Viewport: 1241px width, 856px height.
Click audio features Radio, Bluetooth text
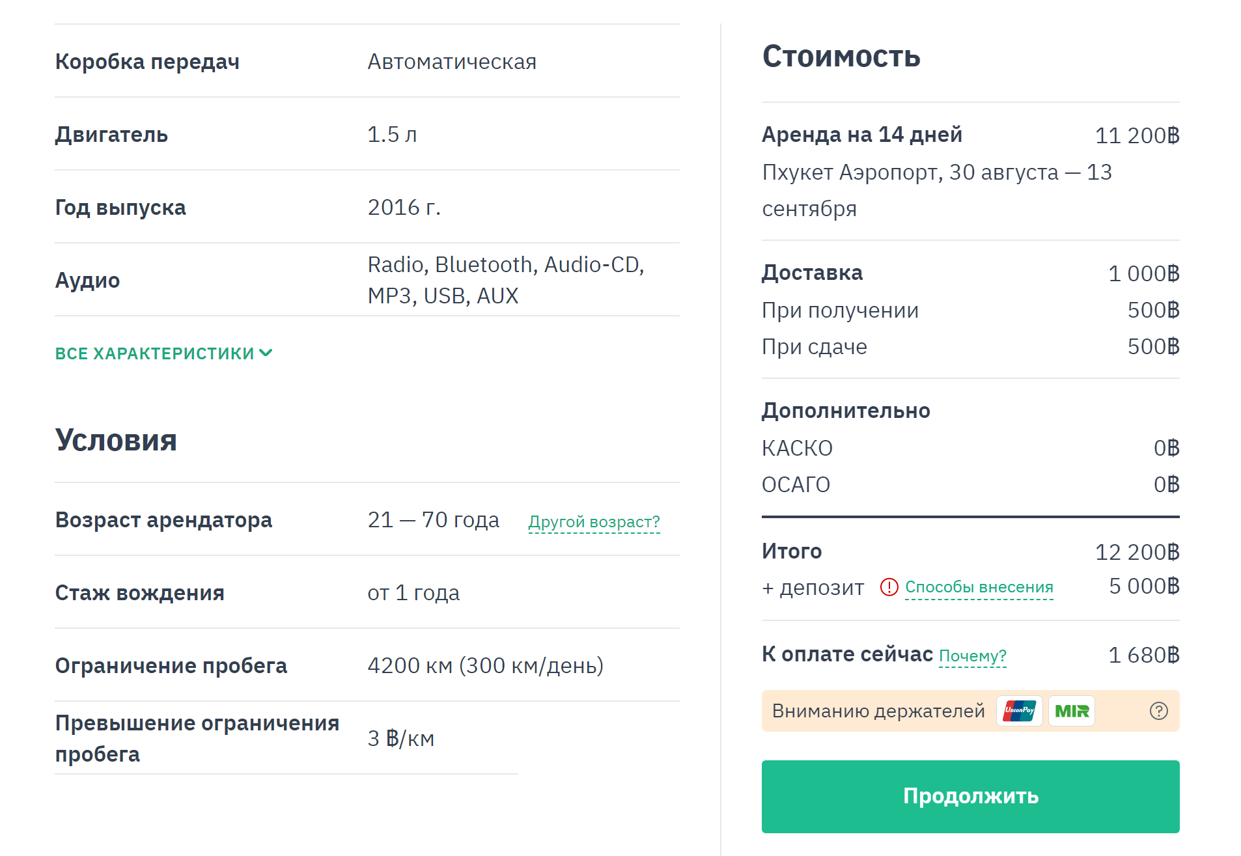[506, 281]
